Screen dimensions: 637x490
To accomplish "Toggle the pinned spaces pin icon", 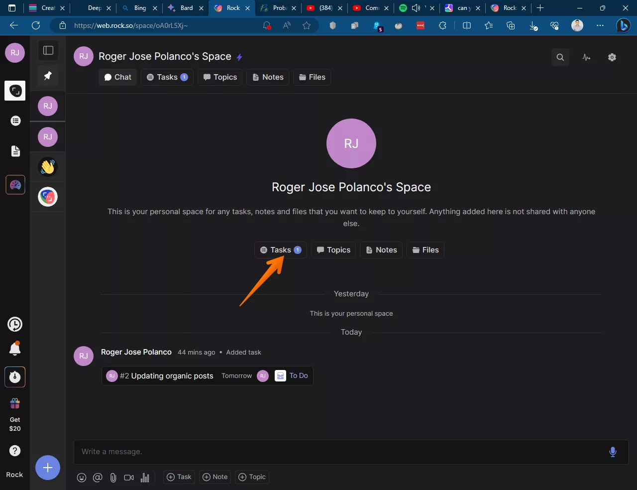I will tap(48, 76).
